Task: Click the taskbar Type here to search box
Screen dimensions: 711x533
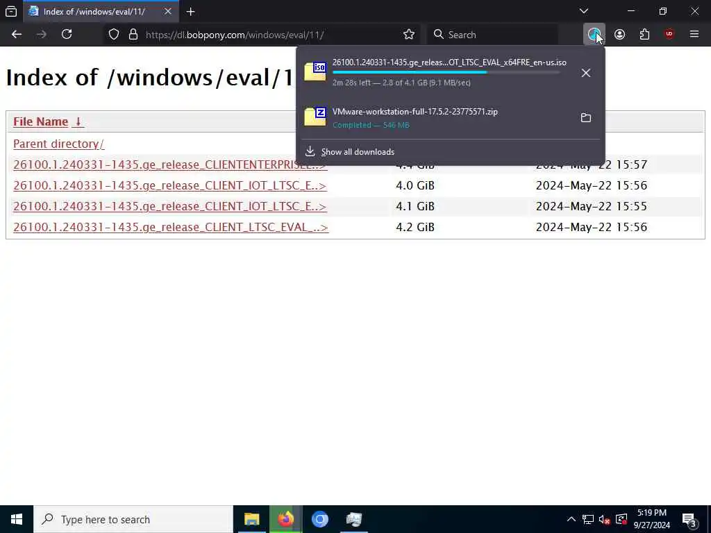Action: [x=133, y=519]
